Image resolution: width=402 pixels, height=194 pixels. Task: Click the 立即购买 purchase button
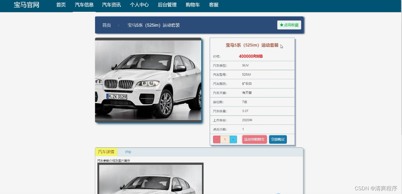(278, 139)
